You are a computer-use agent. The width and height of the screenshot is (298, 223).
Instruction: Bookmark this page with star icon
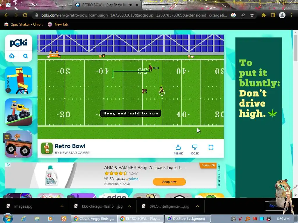click(x=252, y=15)
